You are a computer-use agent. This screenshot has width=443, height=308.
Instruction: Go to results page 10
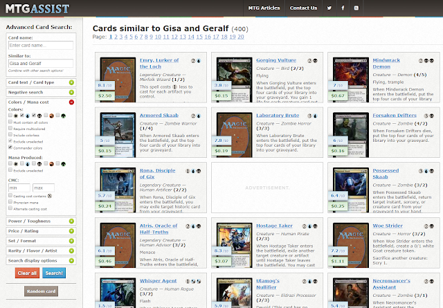158,37
